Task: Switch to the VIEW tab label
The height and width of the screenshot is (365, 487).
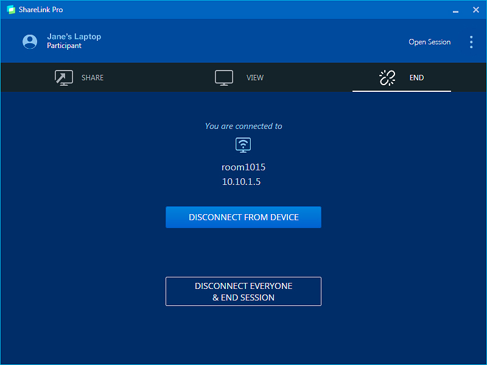Action: [255, 78]
